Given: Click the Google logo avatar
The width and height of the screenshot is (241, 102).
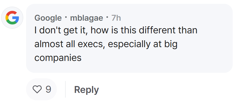Looking at the screenshot, I should pyautogui.click(x=12, y=18).
